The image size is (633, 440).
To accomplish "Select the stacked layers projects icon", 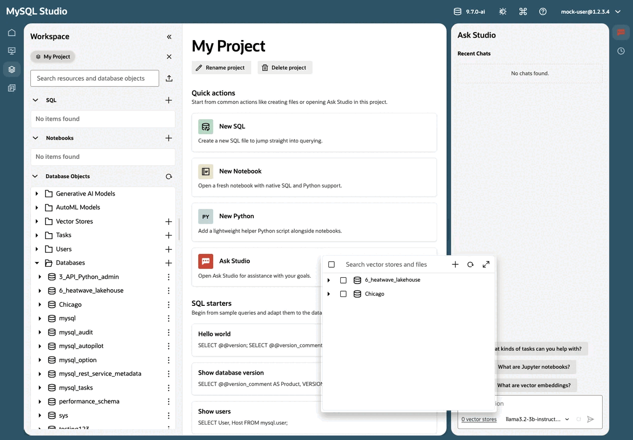I will tap(12, 69).
